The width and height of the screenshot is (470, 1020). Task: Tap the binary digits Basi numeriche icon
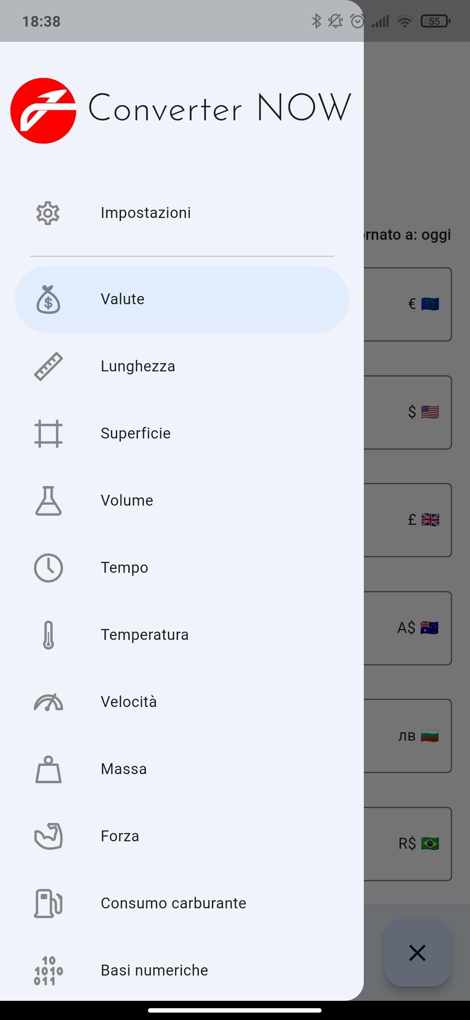(48, 971)
